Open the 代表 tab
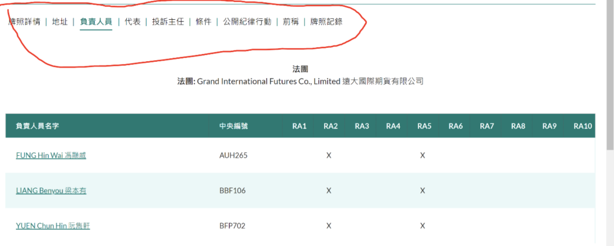614x246 pixels. [x=132, y=22]
